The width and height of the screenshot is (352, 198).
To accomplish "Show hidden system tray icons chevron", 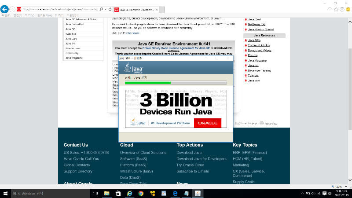I will pos(302,193).
